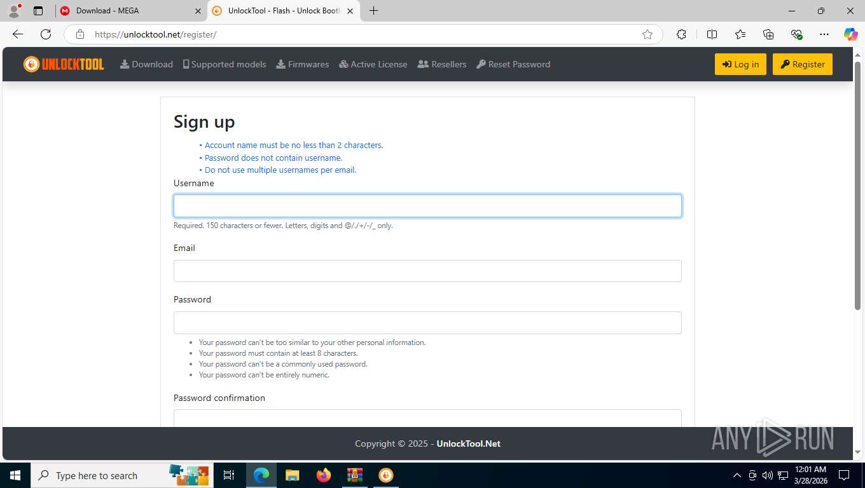Open Edge Settings and more menu

click(824, 34)
